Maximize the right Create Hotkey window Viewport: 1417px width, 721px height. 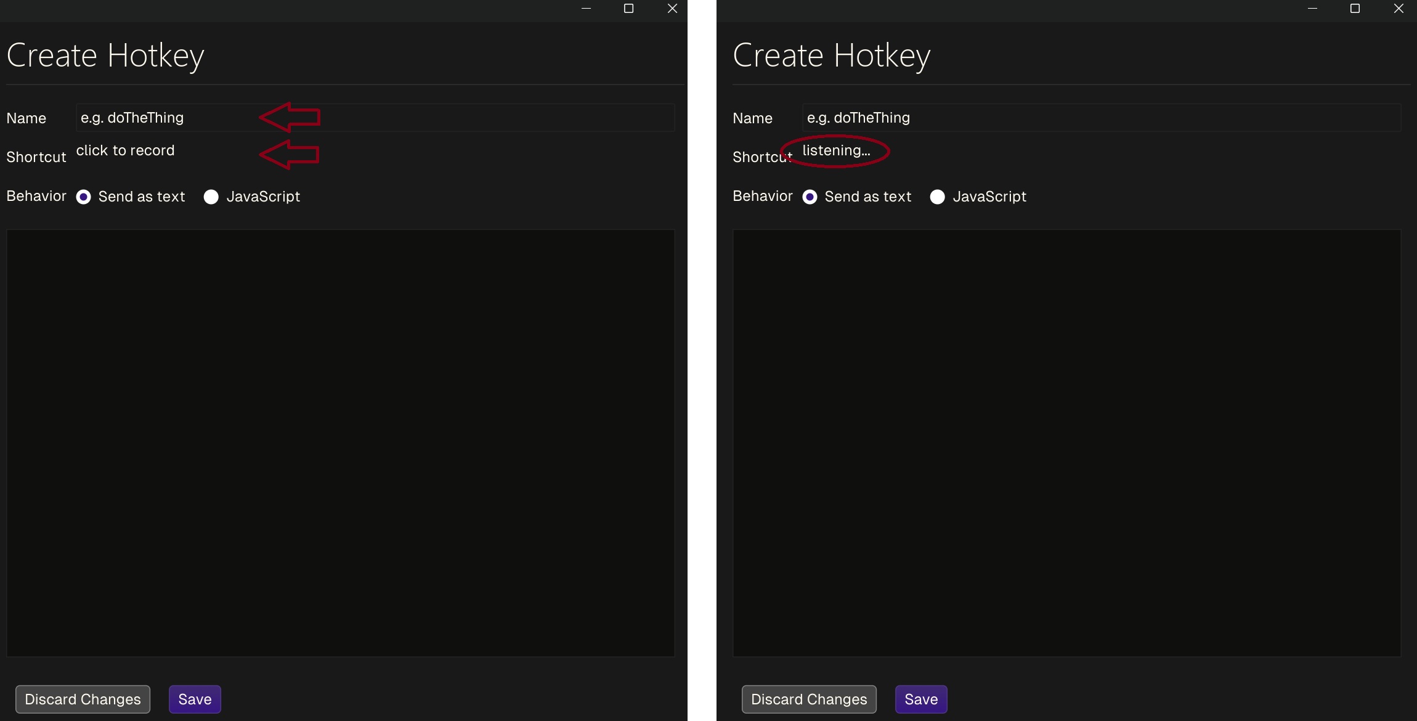[1355, 9]
